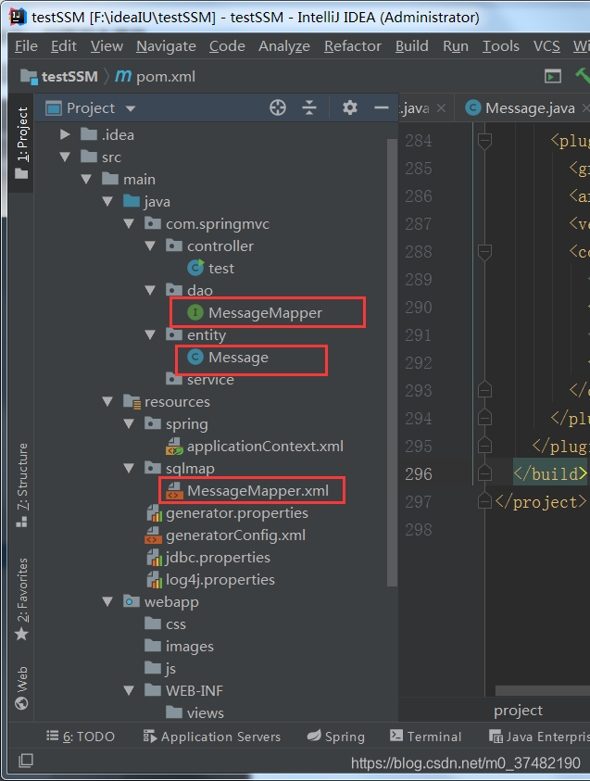This screenshot has width=590, height=781.
Task: Click the hammer Build icon in toolbar
Action: click(583, 76)
